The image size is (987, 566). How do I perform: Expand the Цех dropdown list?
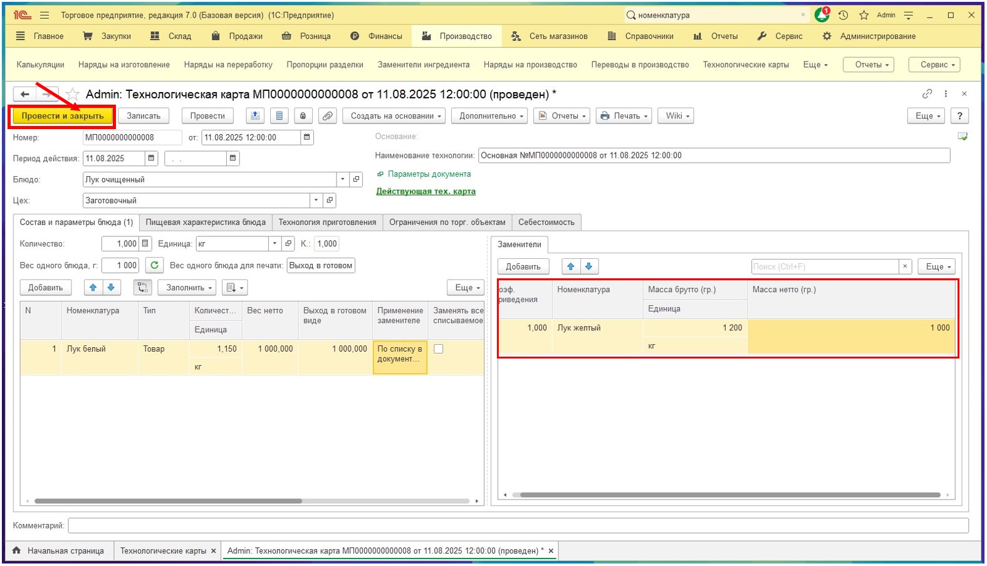click(x=316, y=201)
